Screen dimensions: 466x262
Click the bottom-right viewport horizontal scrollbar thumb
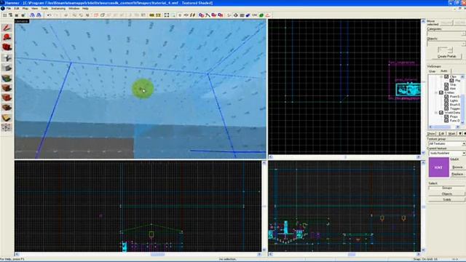pyautogui.click(x=352, y=254)
